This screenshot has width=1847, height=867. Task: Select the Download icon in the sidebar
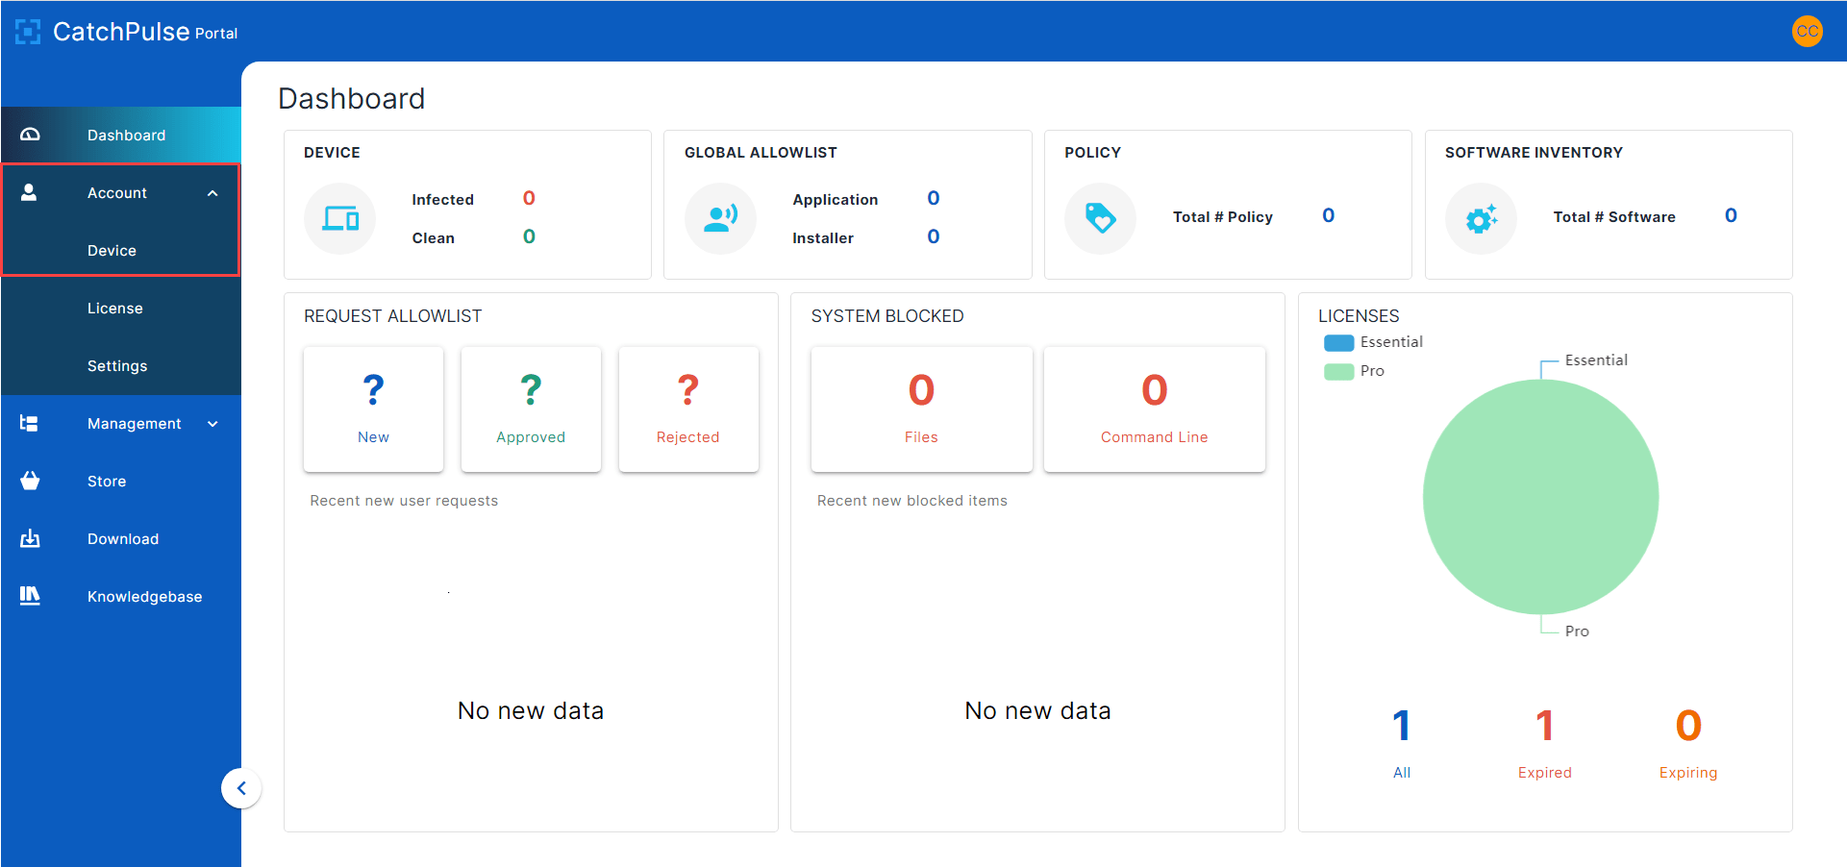30,538
